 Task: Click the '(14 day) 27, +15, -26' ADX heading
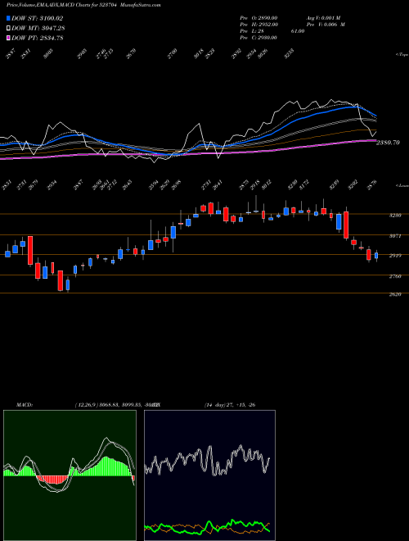click(x=230, y=405)
